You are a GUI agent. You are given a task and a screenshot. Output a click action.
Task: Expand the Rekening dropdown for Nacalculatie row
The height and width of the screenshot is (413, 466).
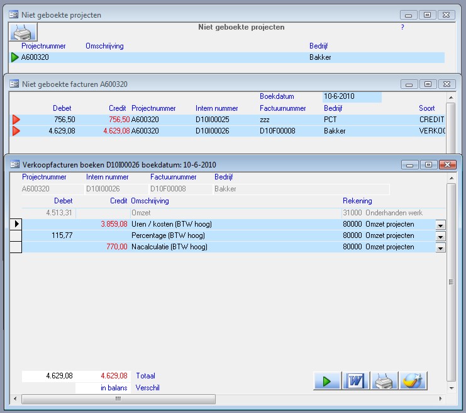point(440,248)
